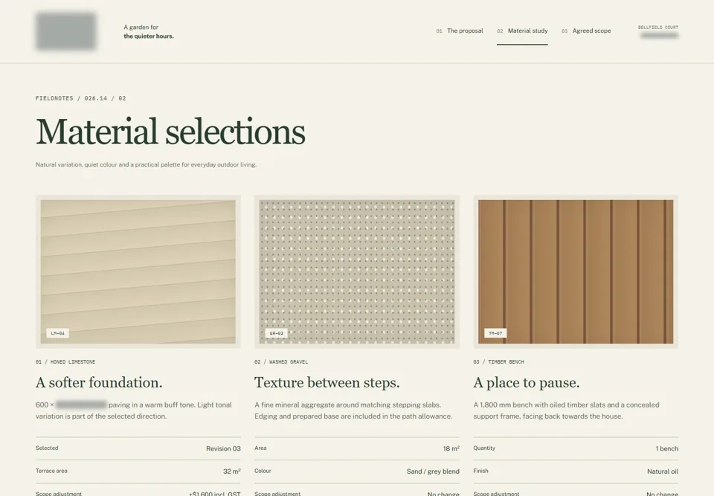Screen dimensions: 714x496
Task: Click the GR-02 sample tag
Action: (x=277, y=333)
